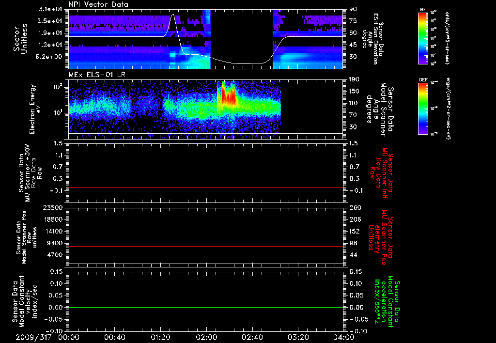Click the red line in Scanner Pos panel

pyautogui.click(x=206, y=246)
